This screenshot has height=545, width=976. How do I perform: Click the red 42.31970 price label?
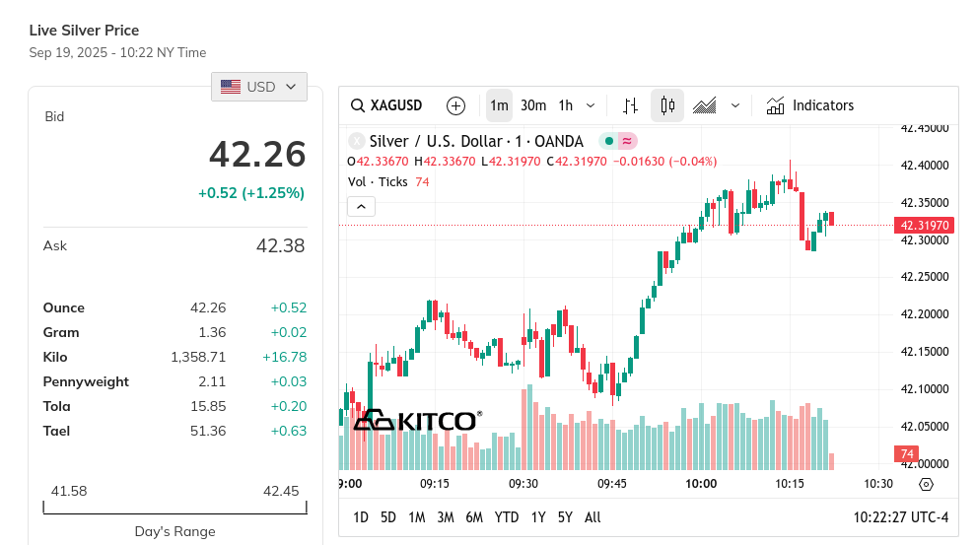pos(925,226)
